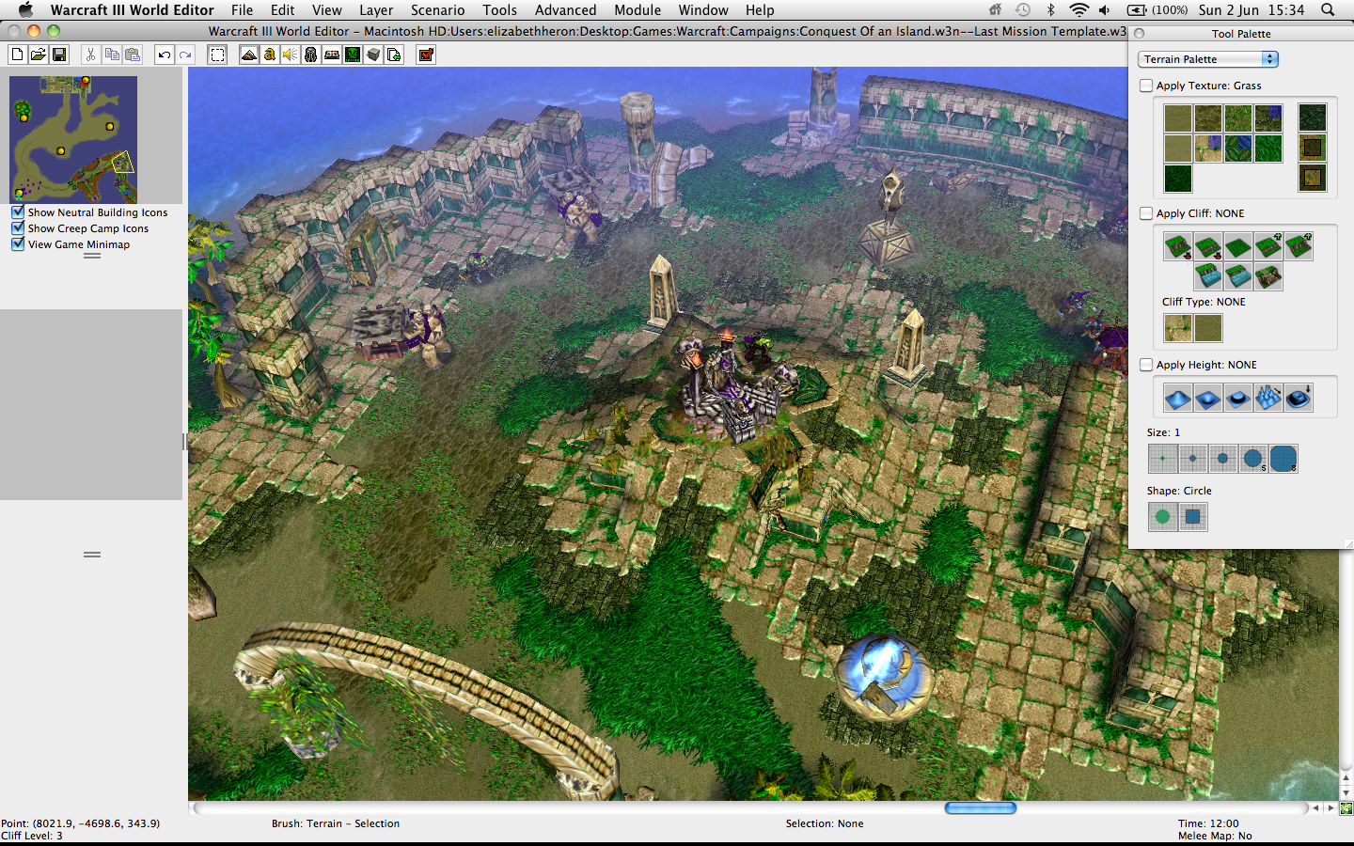Set brush shape to Square

[x=1193, y=516]
